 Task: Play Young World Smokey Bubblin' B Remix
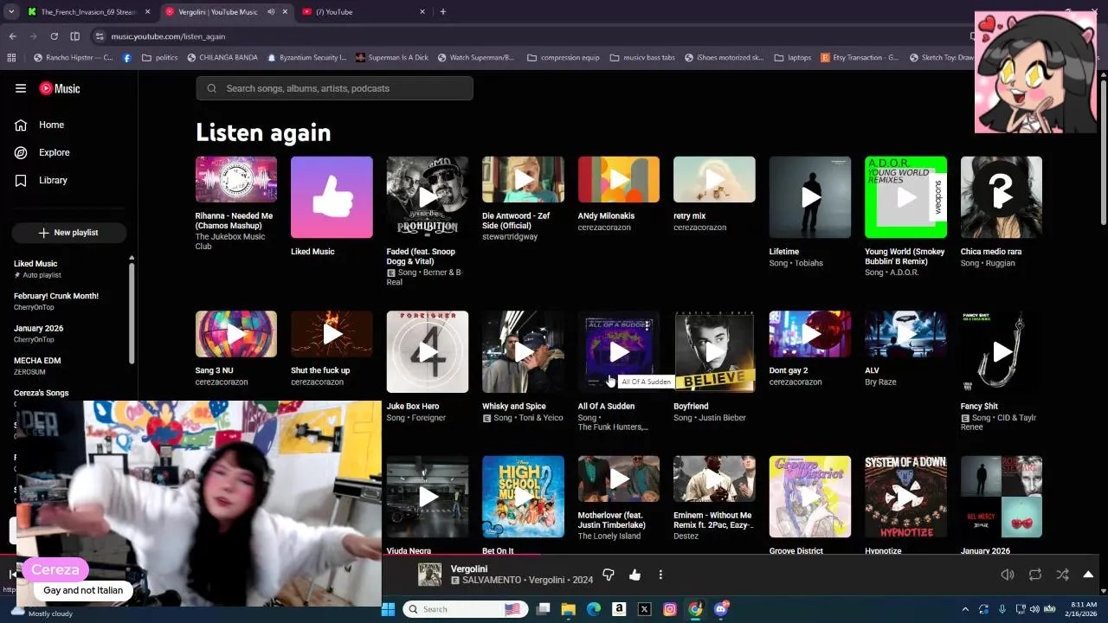coord(905,197)
